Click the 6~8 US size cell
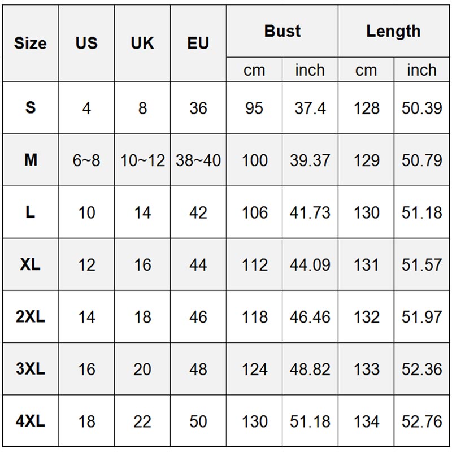The width and height of the screenshot is (452, 452). 86,160
